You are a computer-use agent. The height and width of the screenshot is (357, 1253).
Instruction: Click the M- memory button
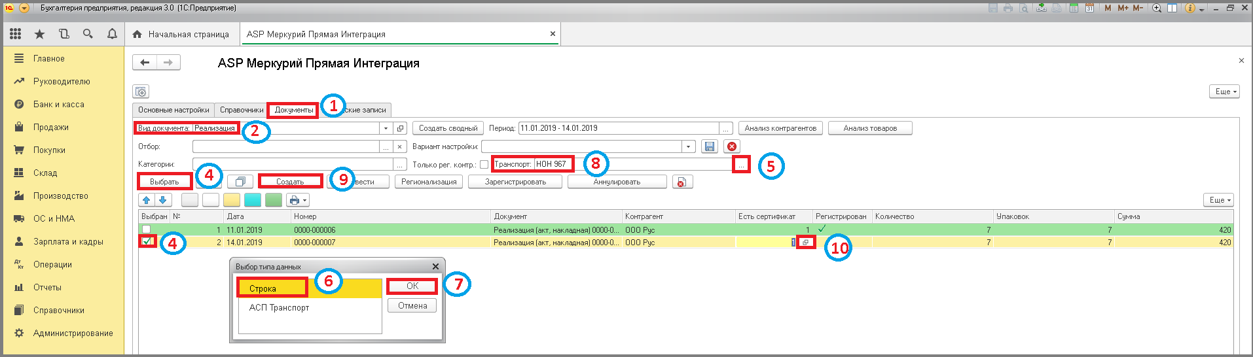[1138, 8]
